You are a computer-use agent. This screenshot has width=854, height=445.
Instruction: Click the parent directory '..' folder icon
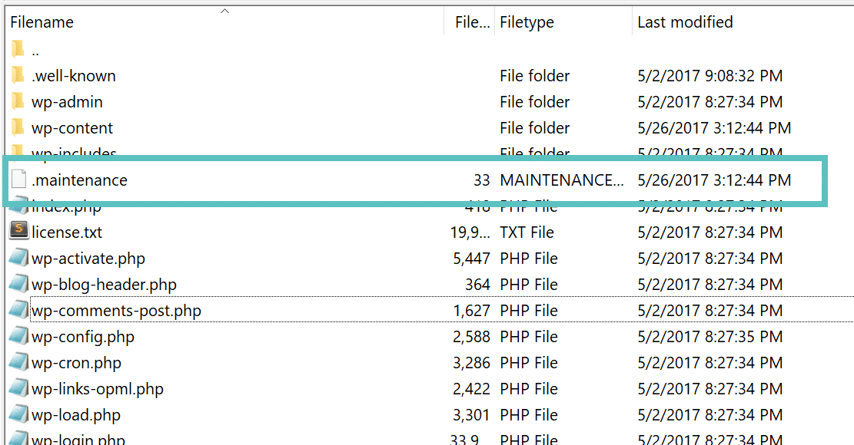(18, 49)
